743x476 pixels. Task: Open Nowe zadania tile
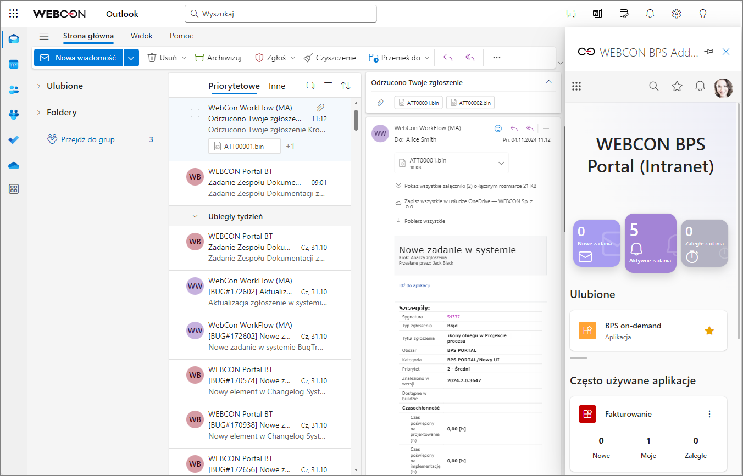coord(597,243)
